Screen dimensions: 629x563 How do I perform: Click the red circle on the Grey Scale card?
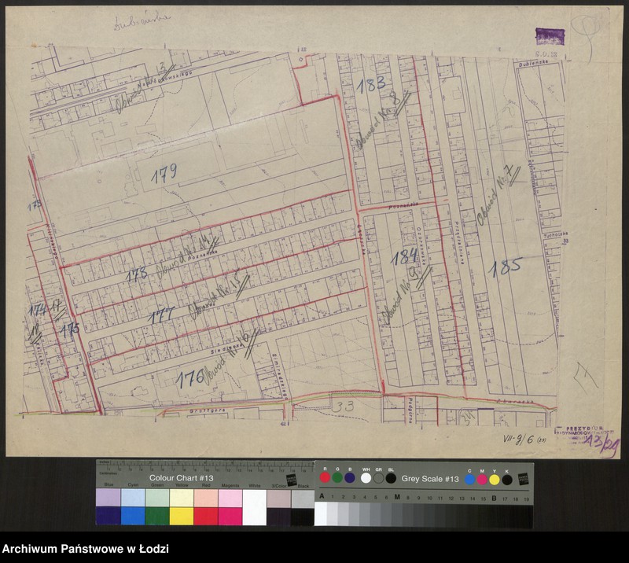[x=325, y=477]
